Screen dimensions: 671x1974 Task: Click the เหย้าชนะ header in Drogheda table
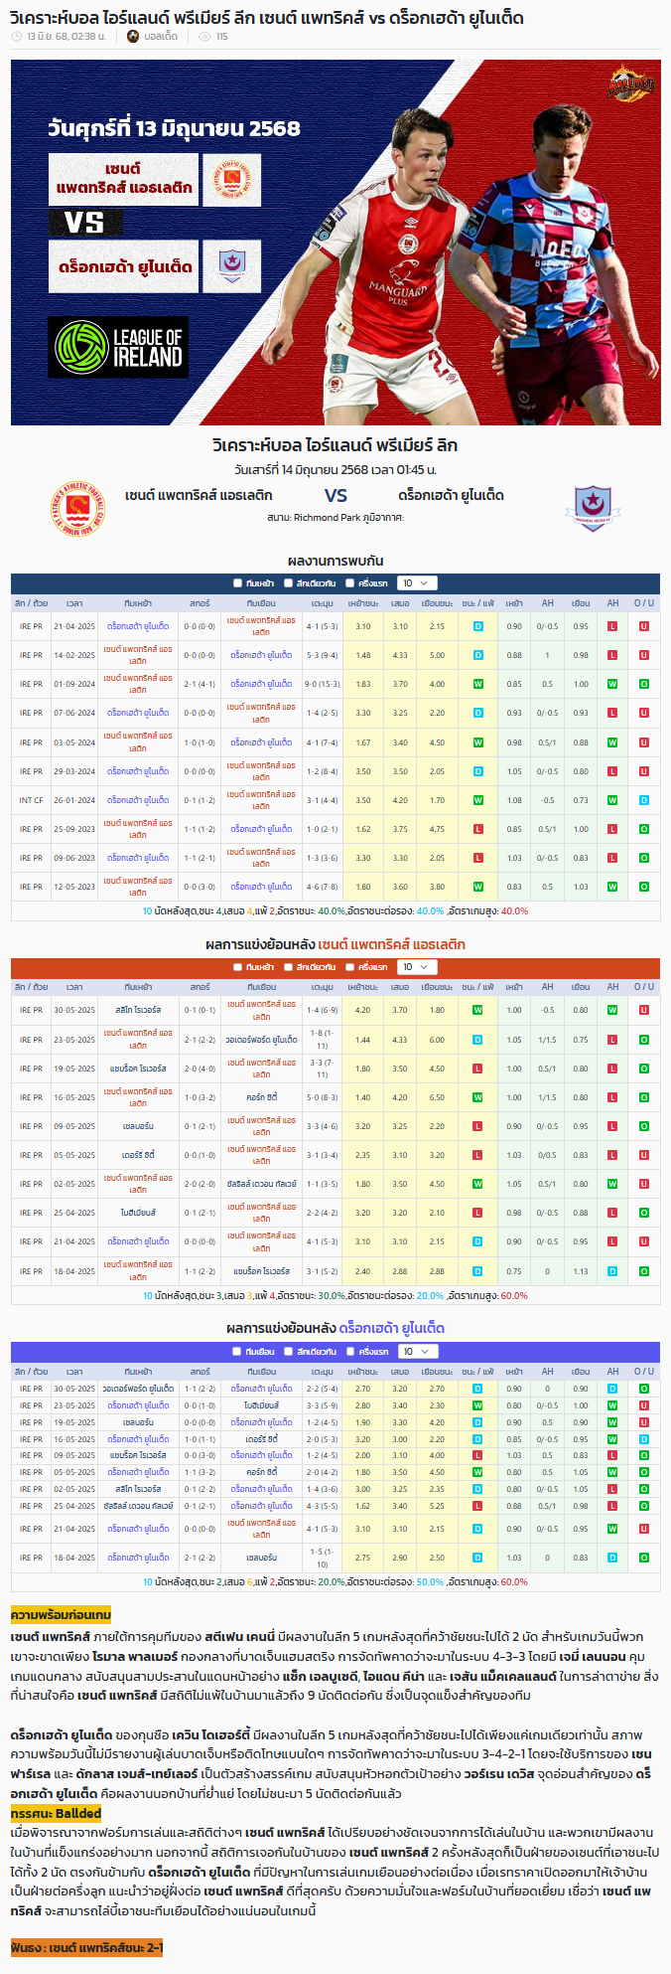[363, 1372]
